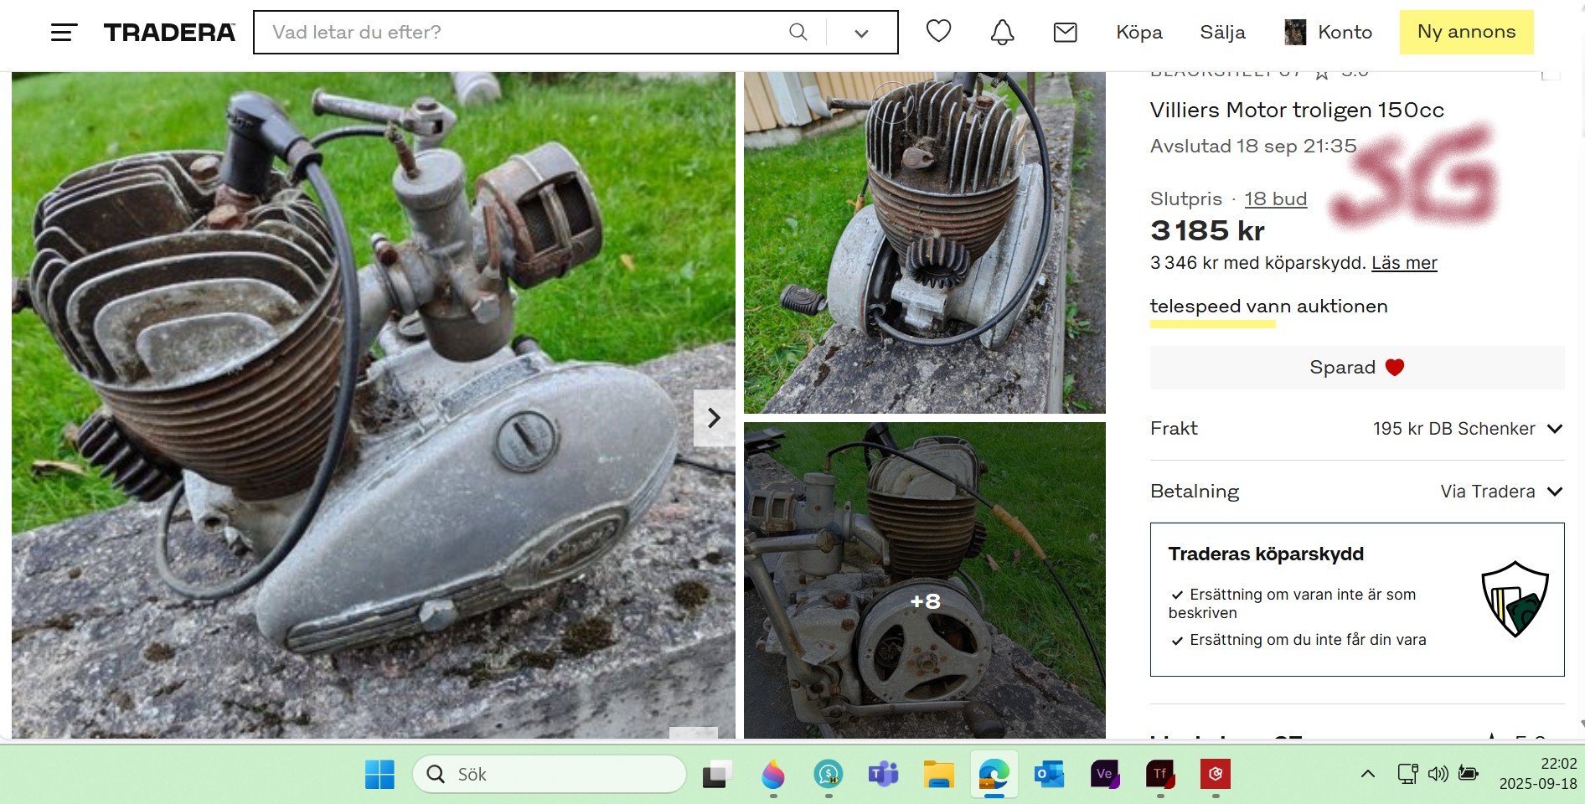Switch to Microsoft Edge in taskbar
This screenshot has width=1585, height=804.
click(x=994, y=774)
